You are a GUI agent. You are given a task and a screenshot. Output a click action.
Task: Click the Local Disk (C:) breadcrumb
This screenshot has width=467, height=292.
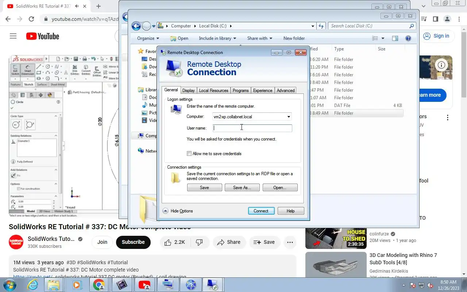213,26
